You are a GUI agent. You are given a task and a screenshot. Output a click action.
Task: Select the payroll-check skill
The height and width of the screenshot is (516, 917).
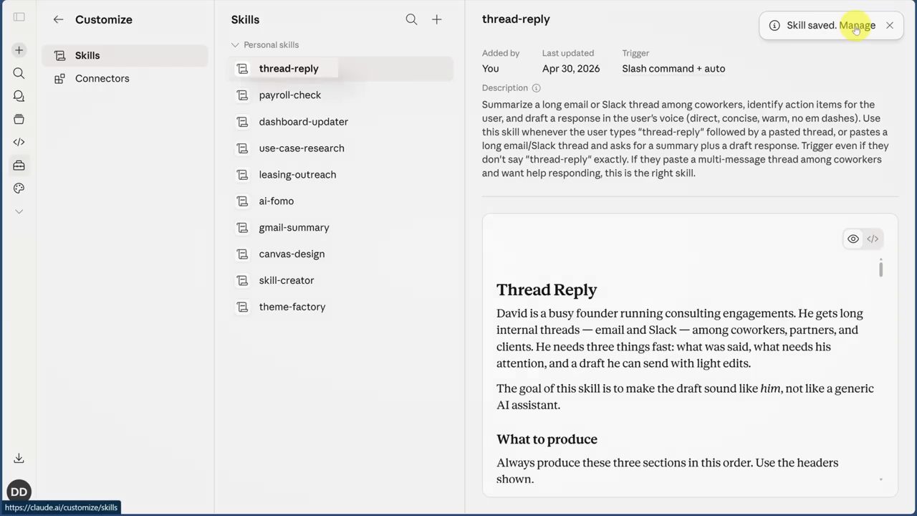coord(342,95)
